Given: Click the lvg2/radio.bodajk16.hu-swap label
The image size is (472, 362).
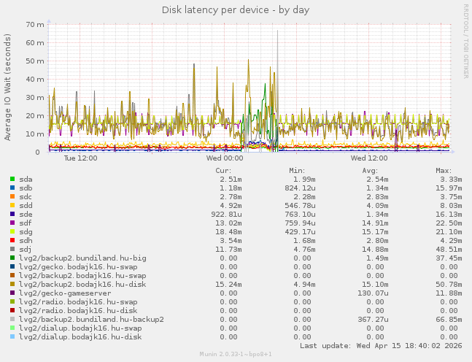Looking at the screenshot, I should [78, 301].
